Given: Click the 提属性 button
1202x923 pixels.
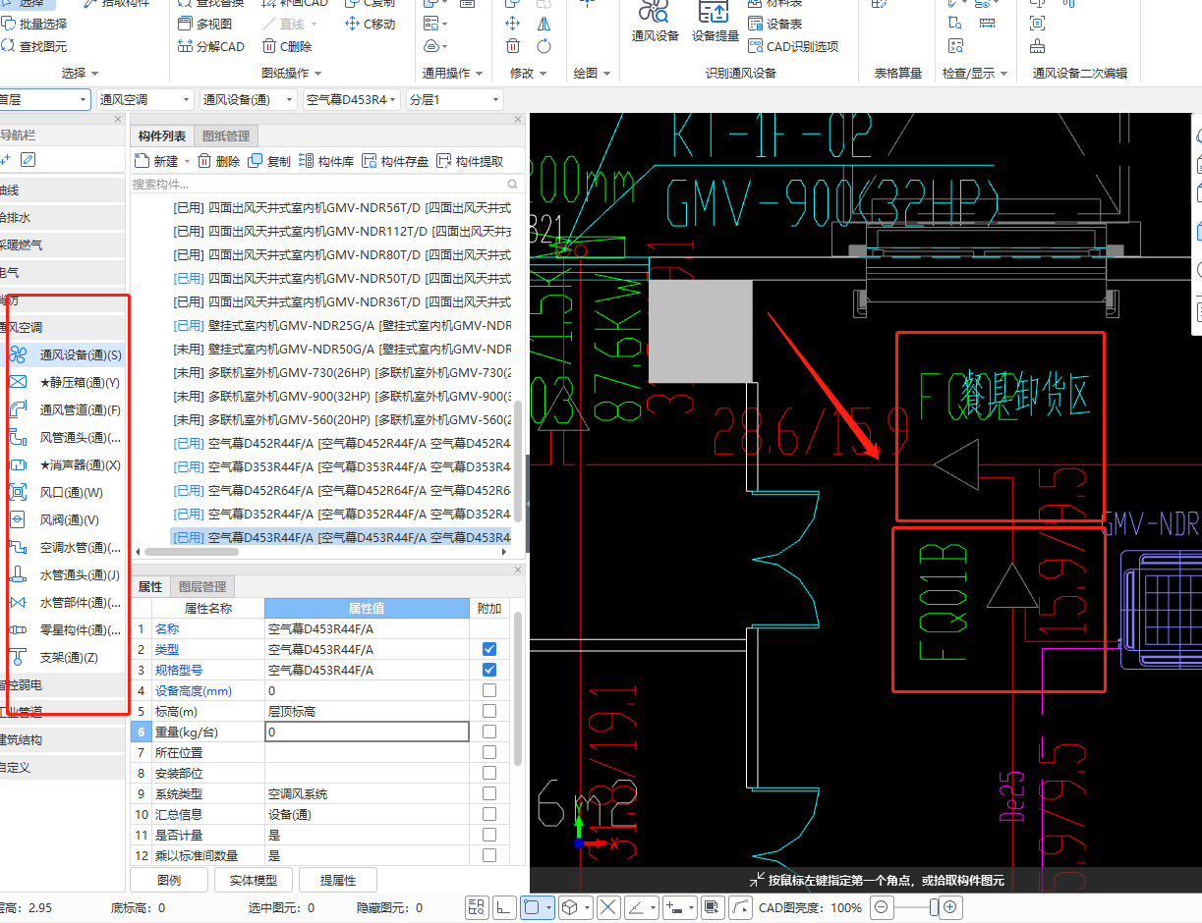Looking at the screenshot, I should coord(338,880).
